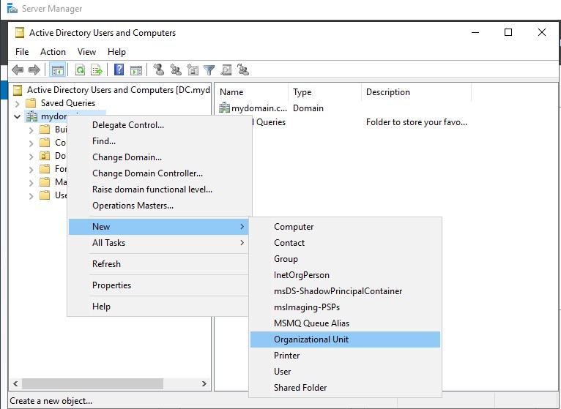Select the New submenu entry
561x409 pixels.
[x=158, y=227]
